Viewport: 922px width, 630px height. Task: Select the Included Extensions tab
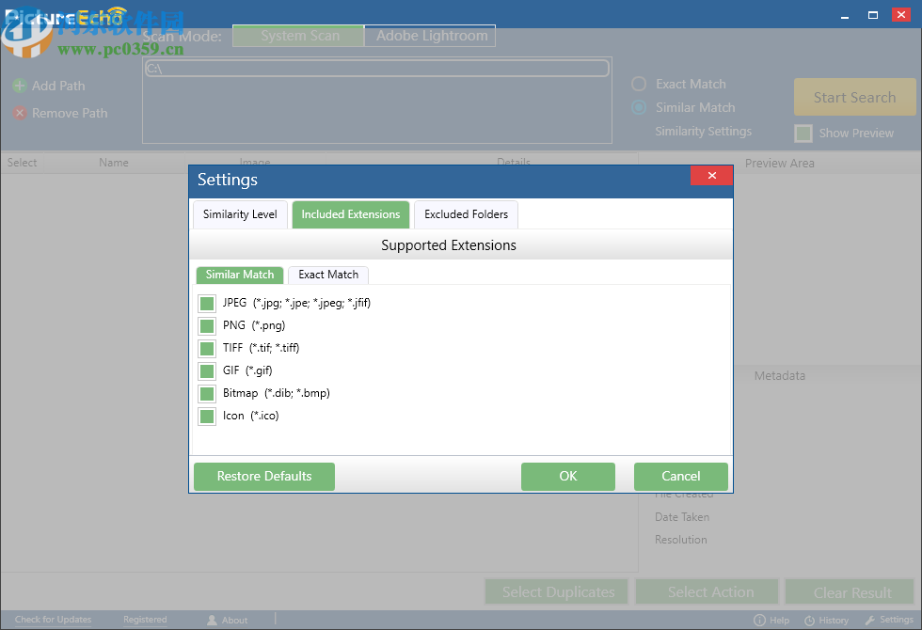point(350,214)
